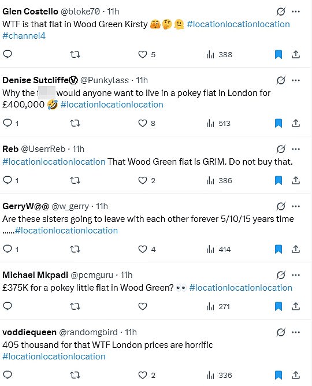Share Michael Mkpadi's tweet
312x386 pixels.
coord(296,306)
